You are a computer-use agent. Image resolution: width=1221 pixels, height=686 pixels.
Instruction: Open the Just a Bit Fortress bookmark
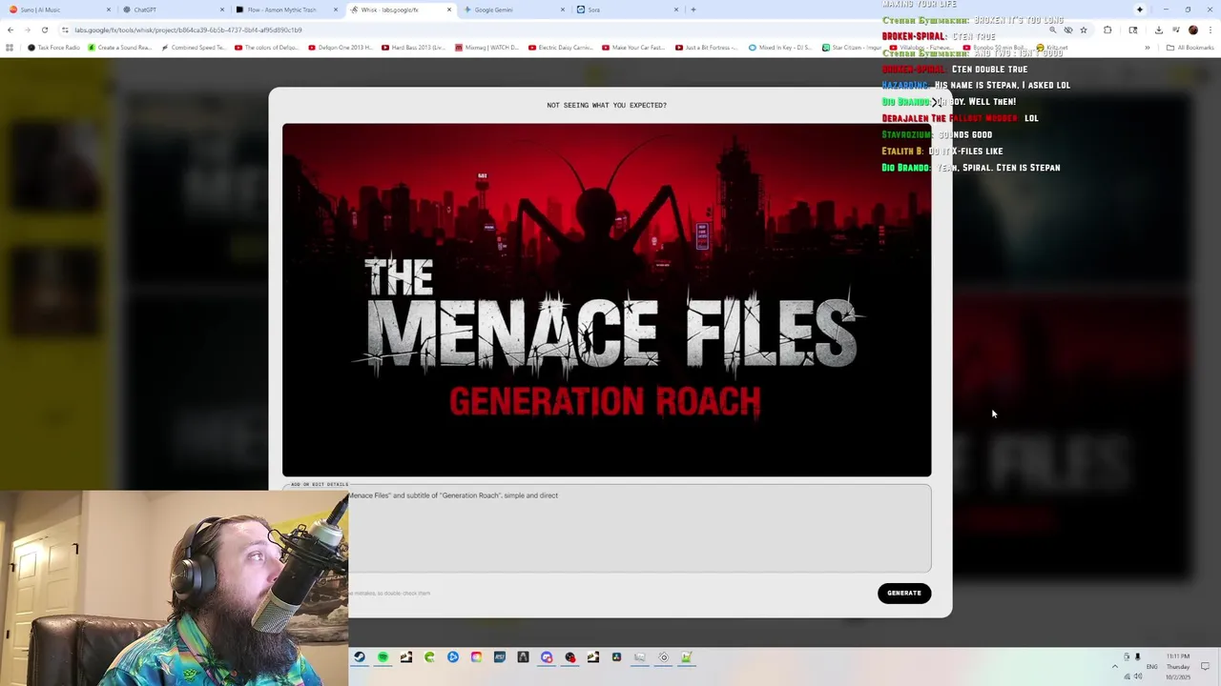[707, 48]
